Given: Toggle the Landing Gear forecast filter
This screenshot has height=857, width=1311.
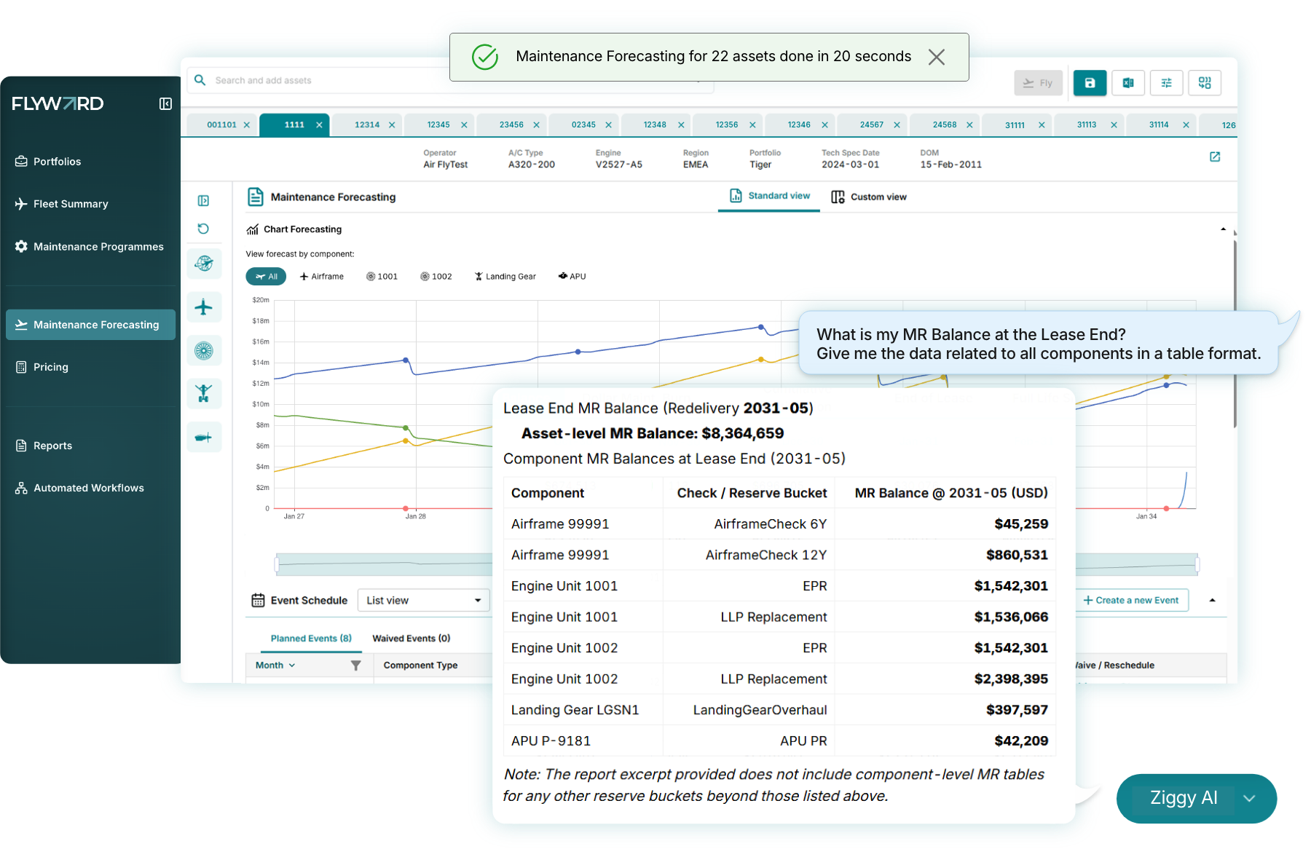Looking at the screenshot, I should click(505, 277).
